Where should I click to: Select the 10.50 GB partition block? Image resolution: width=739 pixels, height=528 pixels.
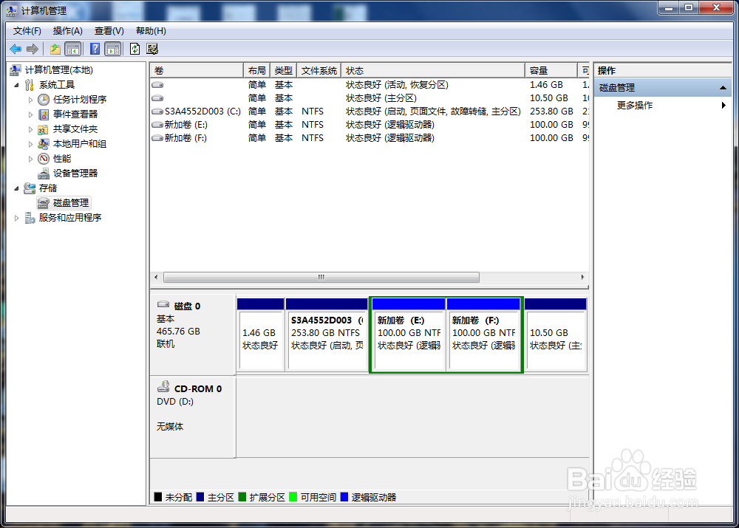point(556,335)
